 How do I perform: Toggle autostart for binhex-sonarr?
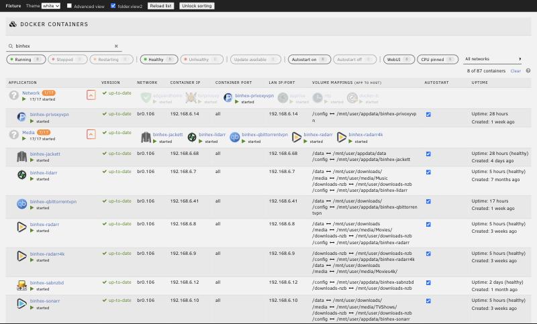428,301
